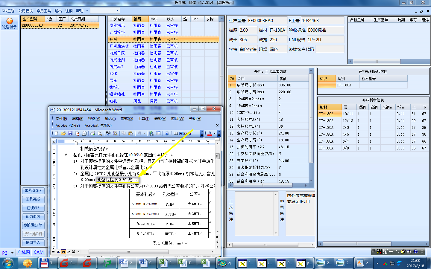Screen dimensions: 431x269
Task: Open the 编辑(E) menu in Word
Action: (x=78, y=119)
